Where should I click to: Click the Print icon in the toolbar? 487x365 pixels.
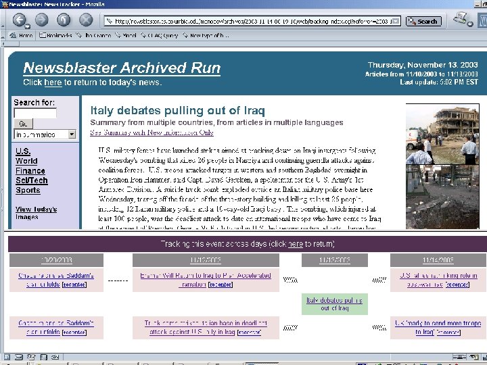click(461, 19)
